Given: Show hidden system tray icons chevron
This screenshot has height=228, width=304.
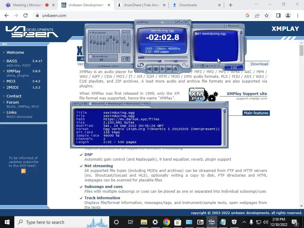Looking at the screenshot, I should [x=244, y=222].
